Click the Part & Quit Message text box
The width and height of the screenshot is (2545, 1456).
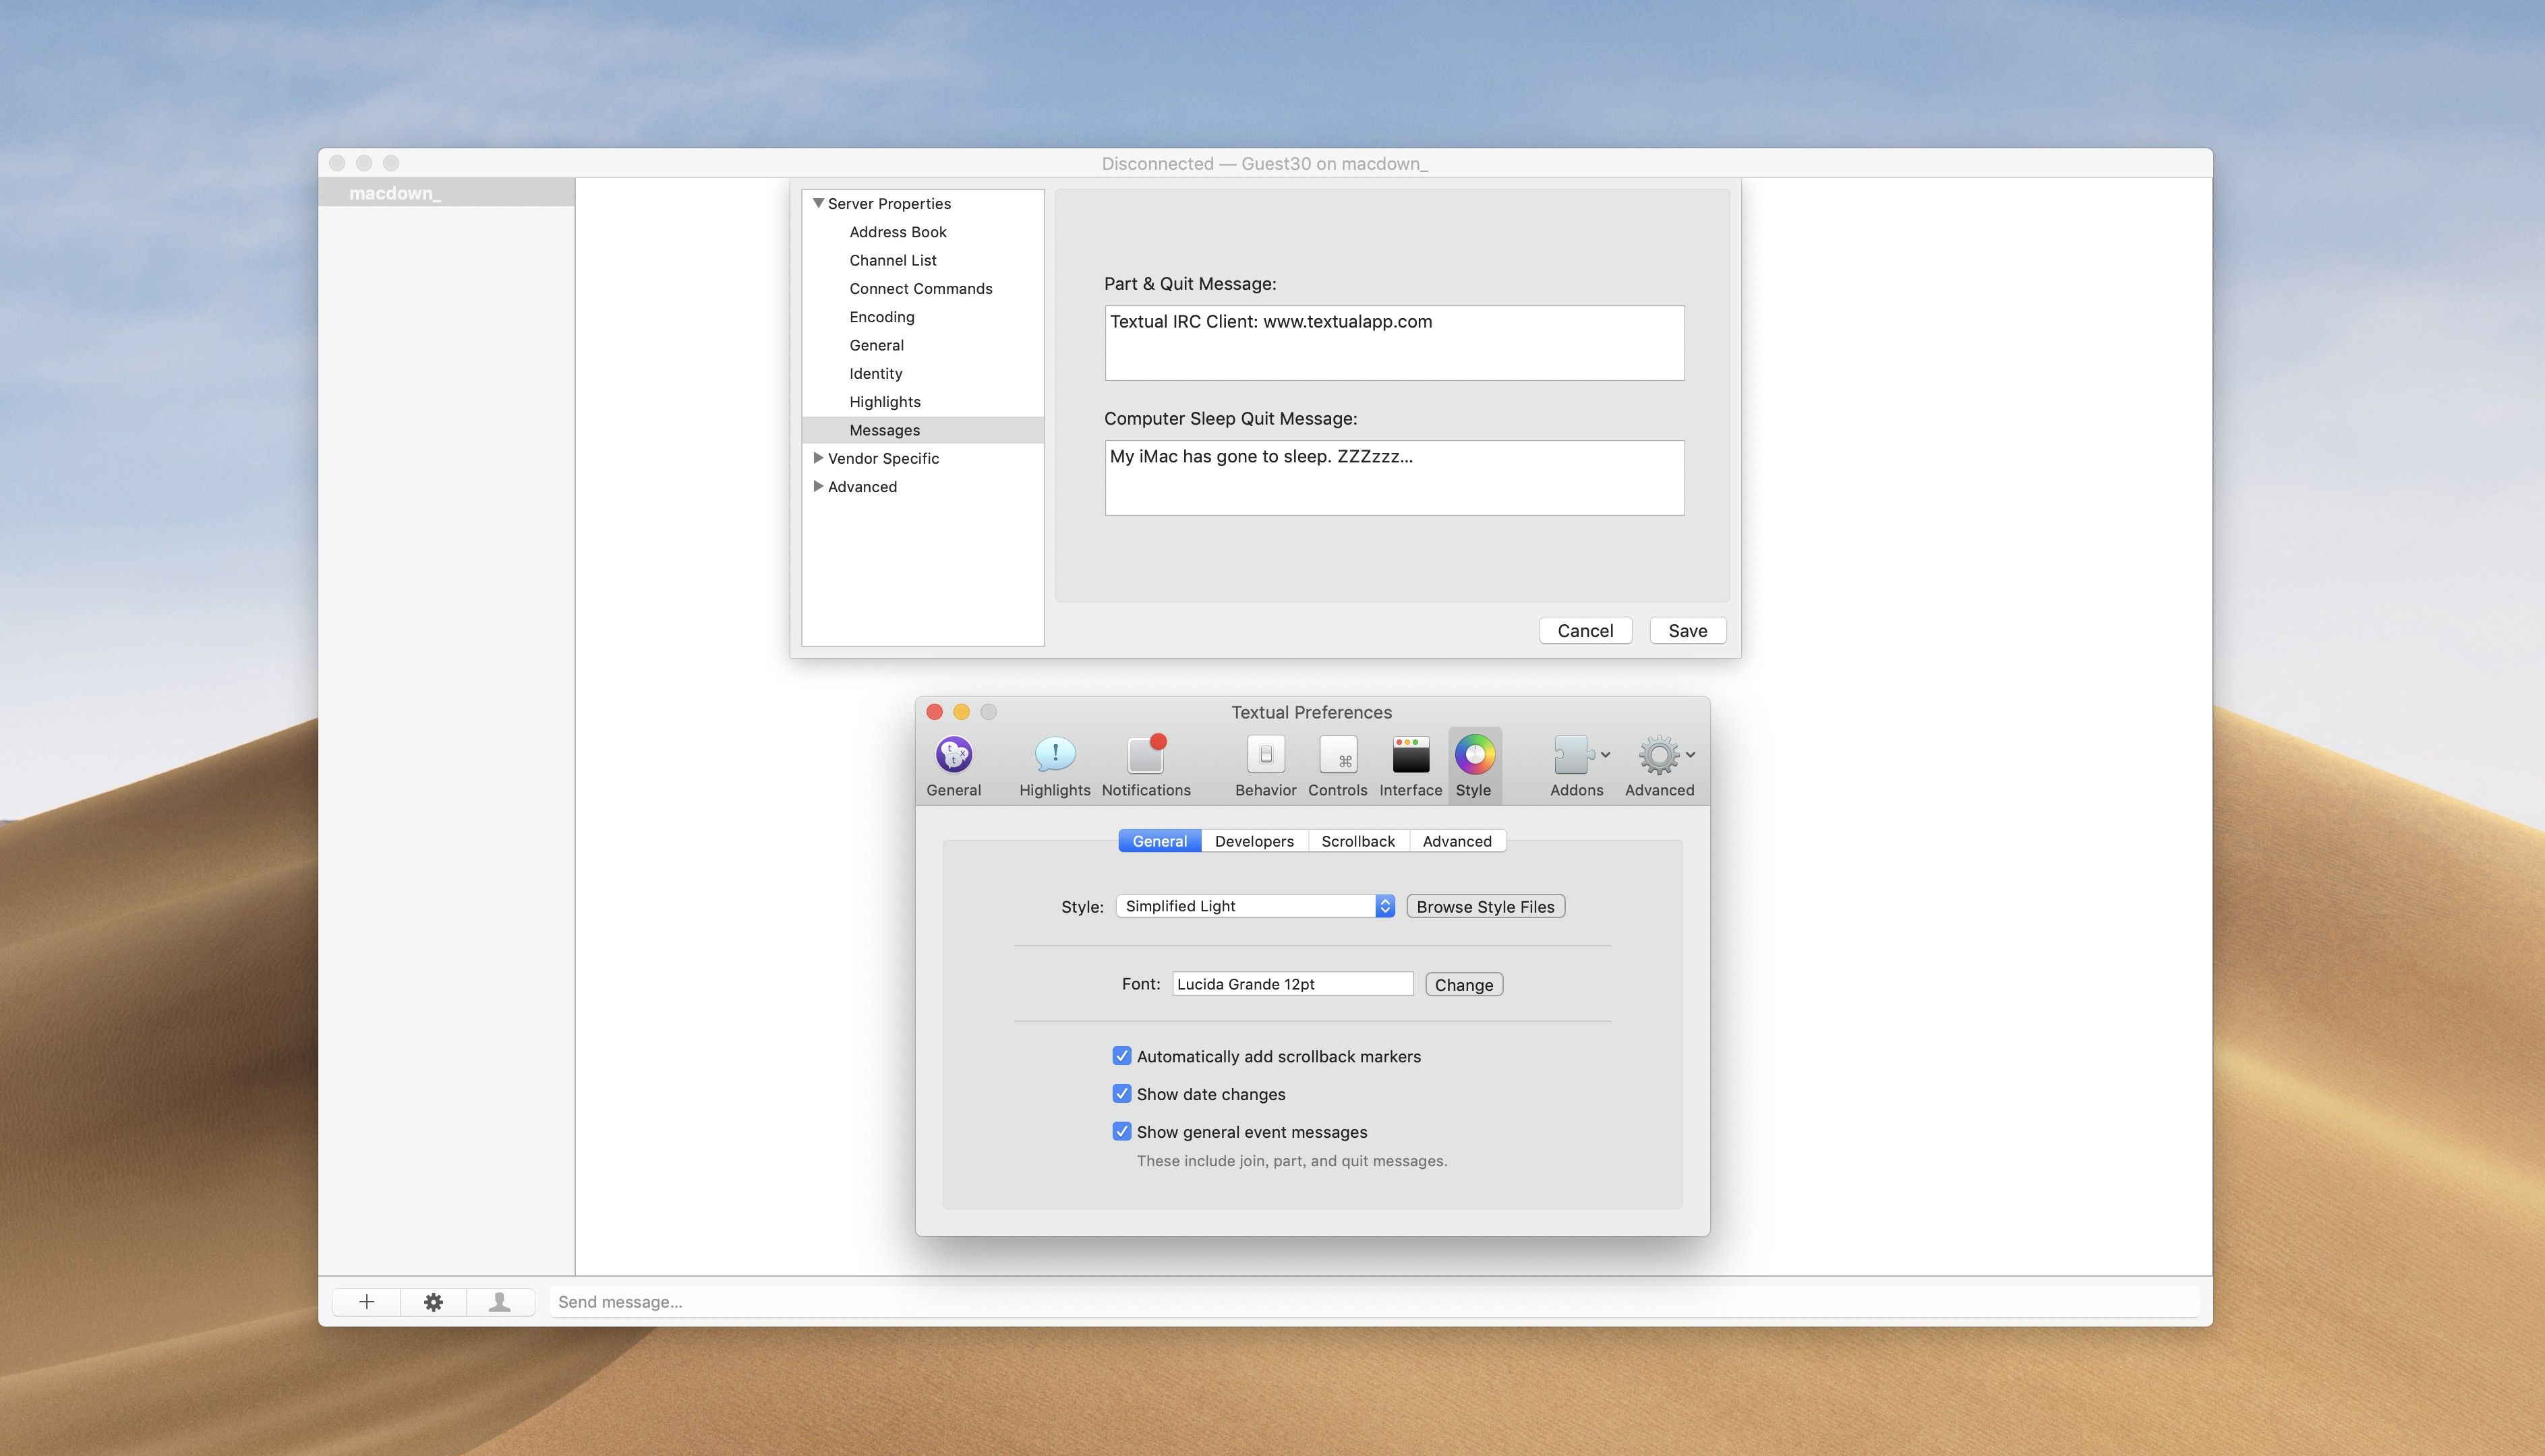click(x=1395, y=343)
